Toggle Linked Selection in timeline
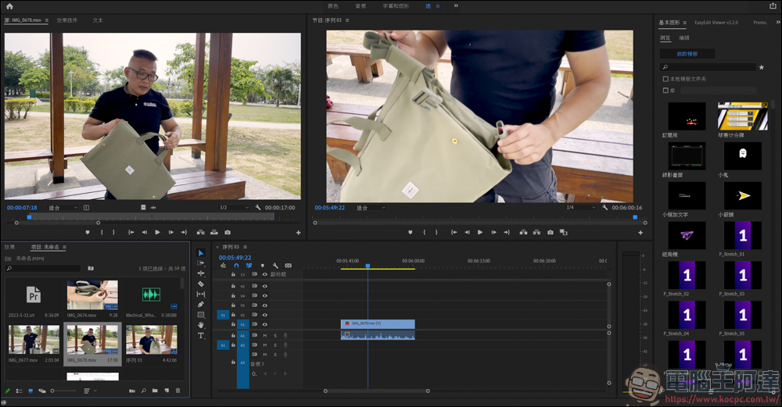 click(249, 266)
